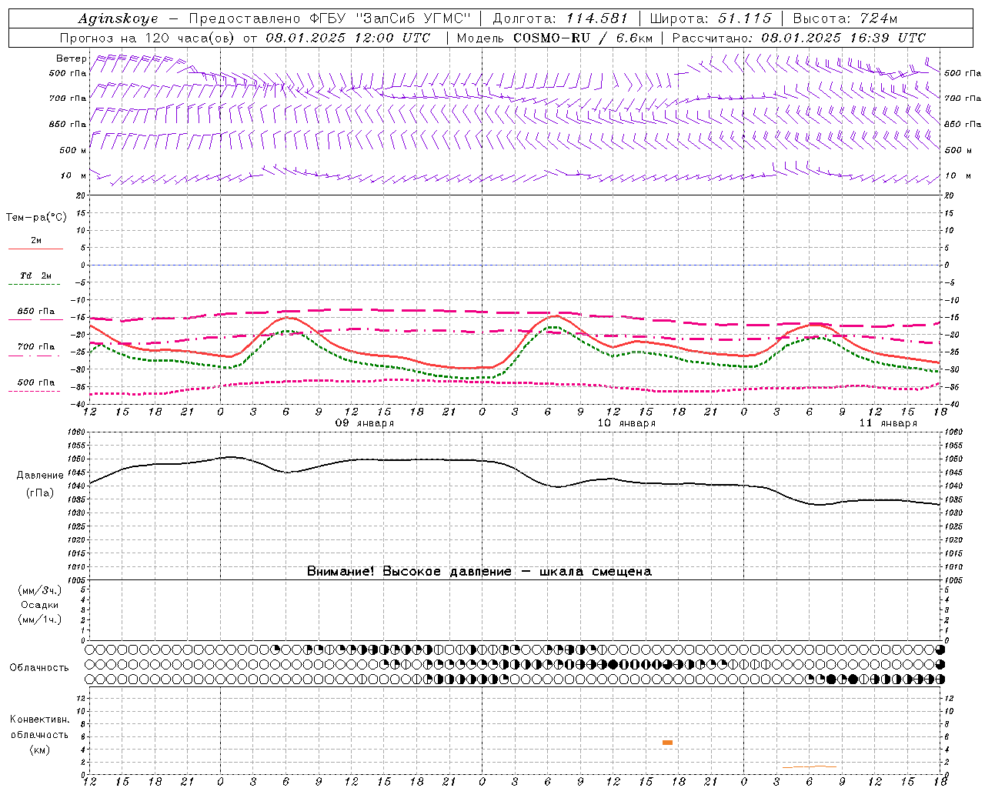Click the Облачность cloud cover label
985x788 pixels.
click(39, 667)
